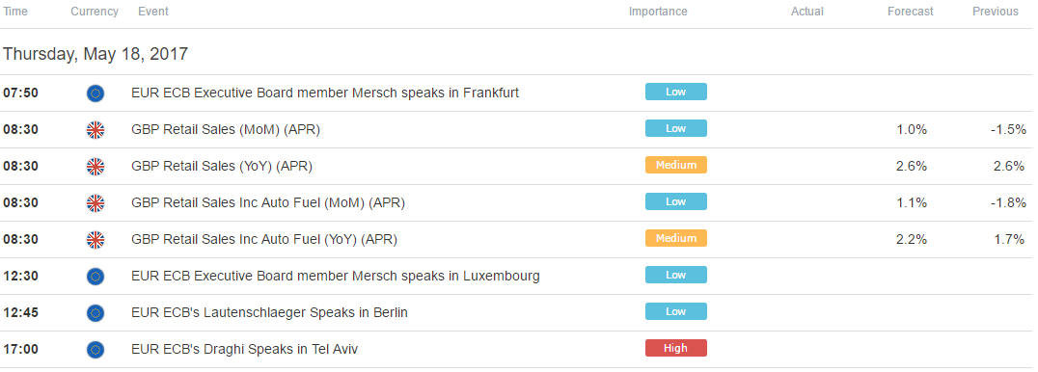Click UK flag icon beside Retail Sales (MoM)
Screen dimensions: 1038x372
[96, 130]
